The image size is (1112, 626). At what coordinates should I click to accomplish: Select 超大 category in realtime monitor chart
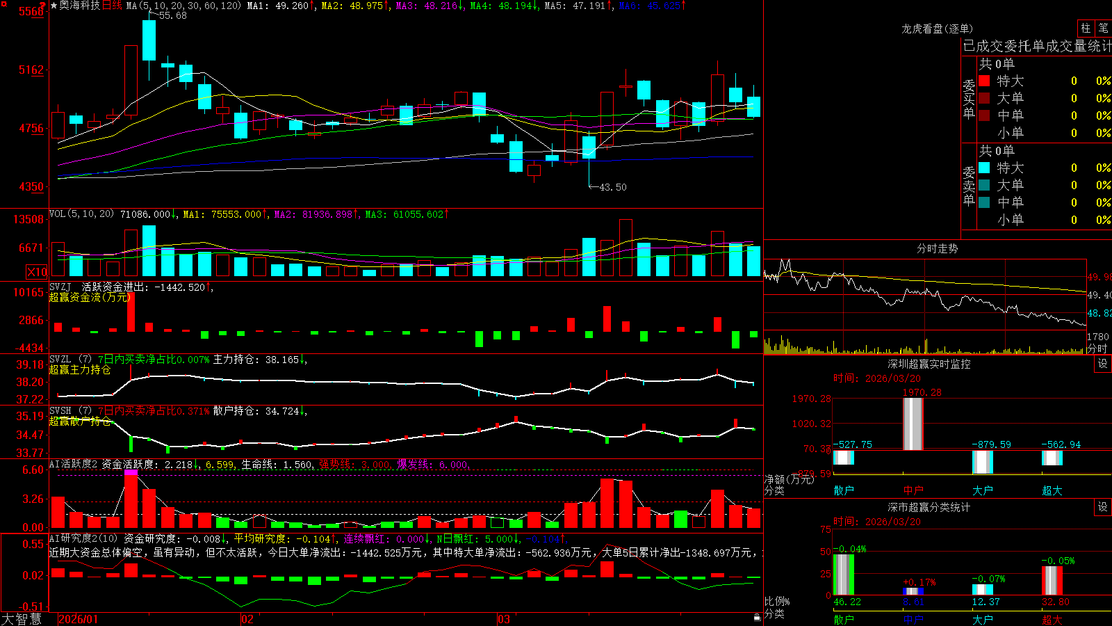pyautogui.click(x=1052, y=490)
